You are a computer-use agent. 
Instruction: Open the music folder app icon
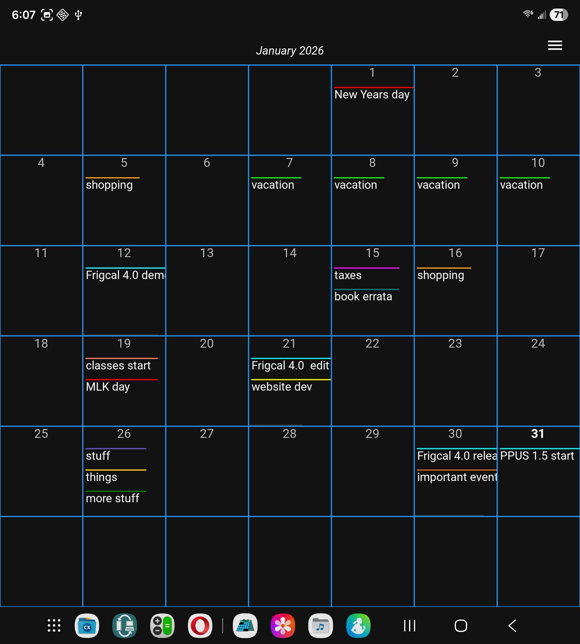click(320, 625)
